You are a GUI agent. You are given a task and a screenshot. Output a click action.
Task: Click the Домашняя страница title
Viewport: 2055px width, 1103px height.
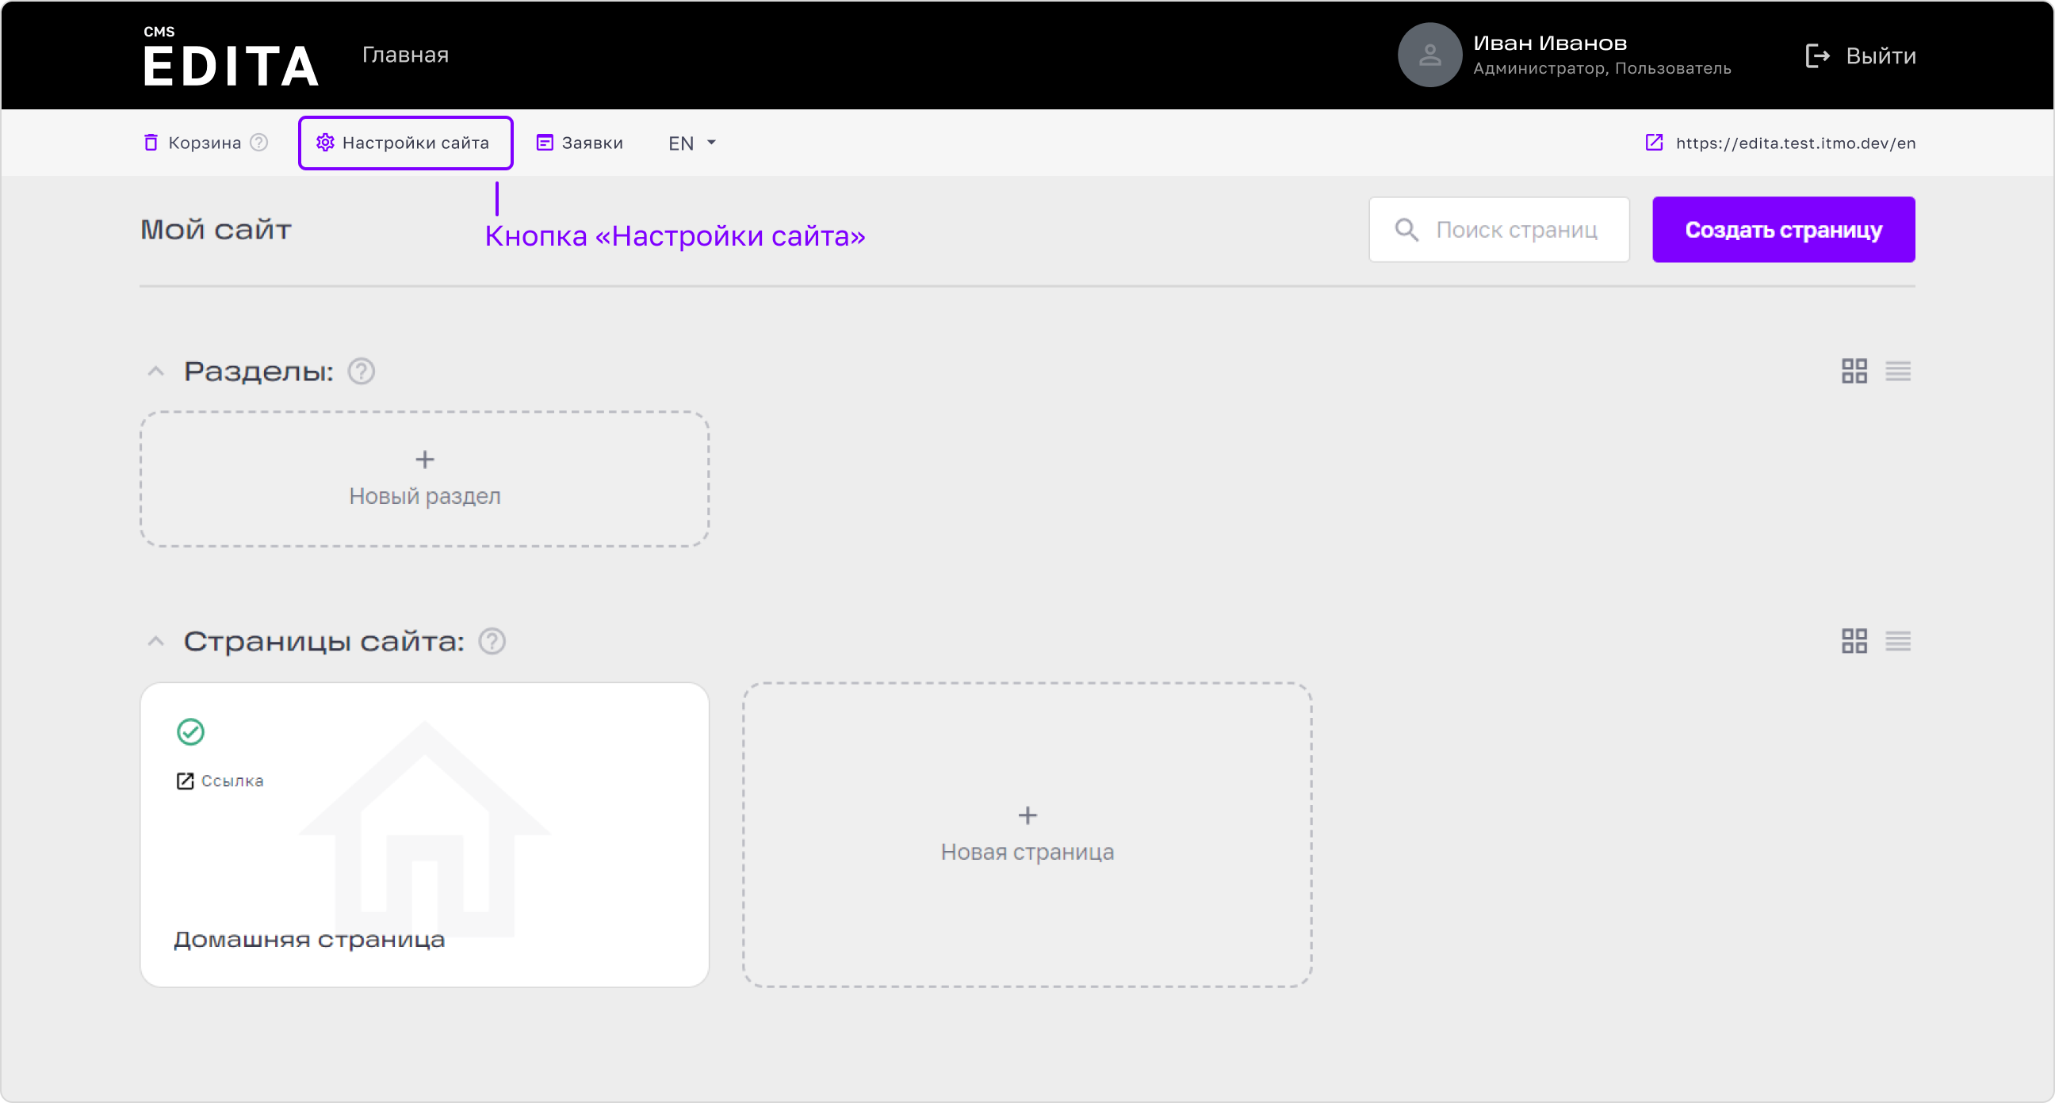(309, 940)
